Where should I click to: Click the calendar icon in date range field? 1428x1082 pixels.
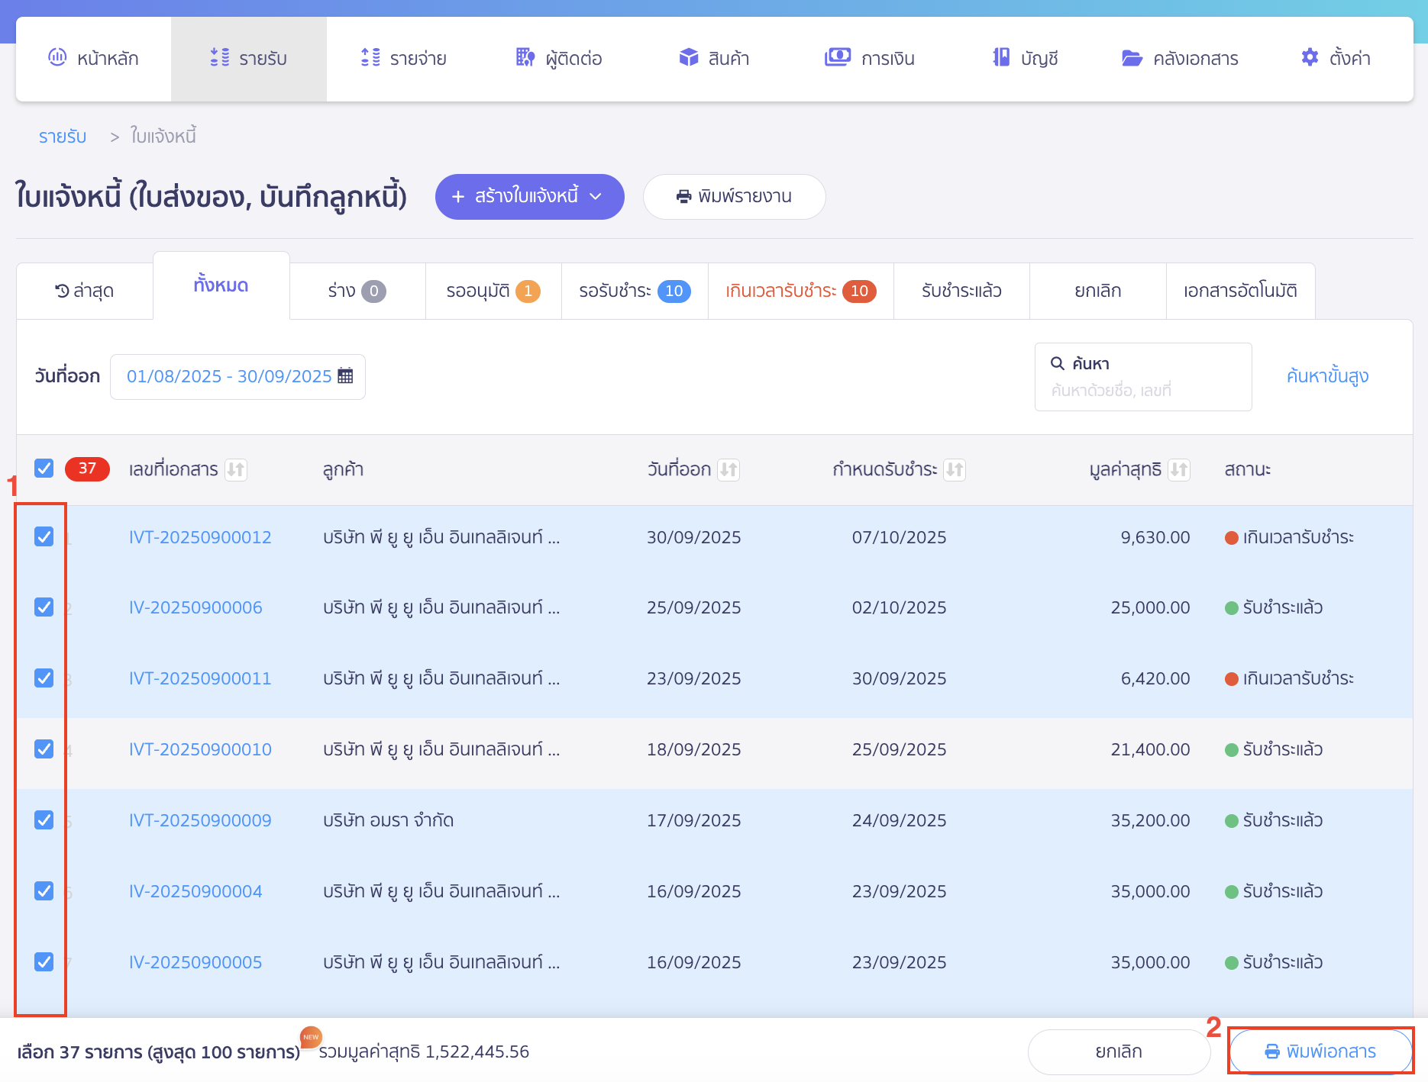(x=345, y=376)
